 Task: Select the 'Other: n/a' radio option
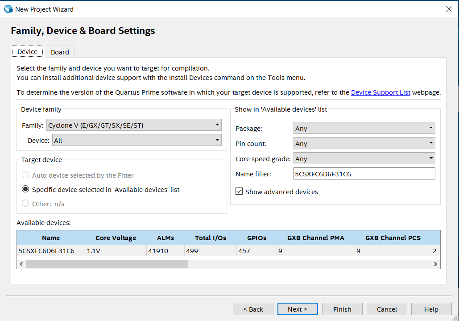pos(25,203)
